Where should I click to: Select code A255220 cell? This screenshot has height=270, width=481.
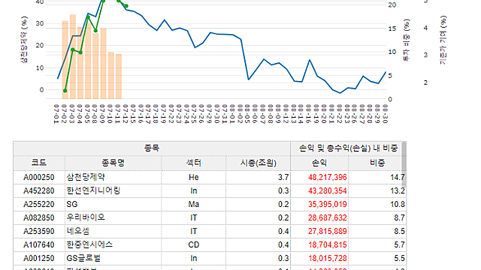[39, 204]
